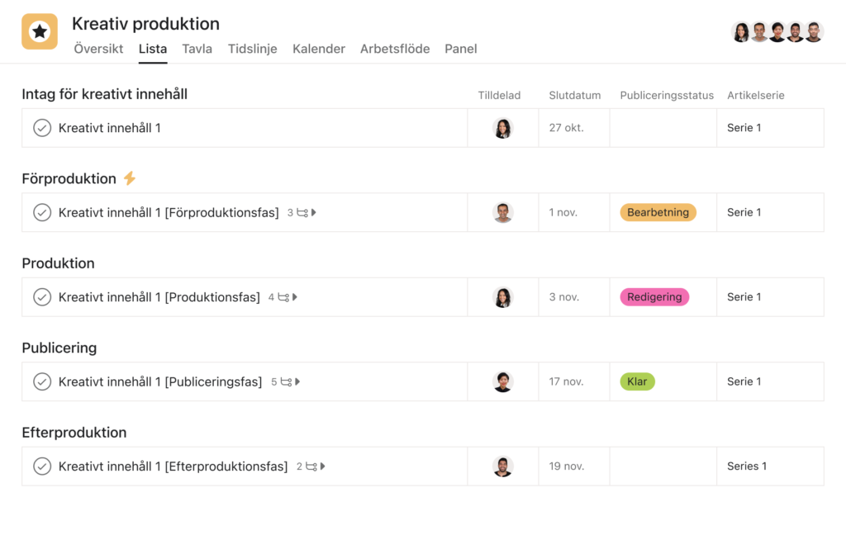Open the Kreativt innehåll 1 [Produktionsfas] task
Image resolution: width=846 pixels, height=540 pixels.
[159, 297]
